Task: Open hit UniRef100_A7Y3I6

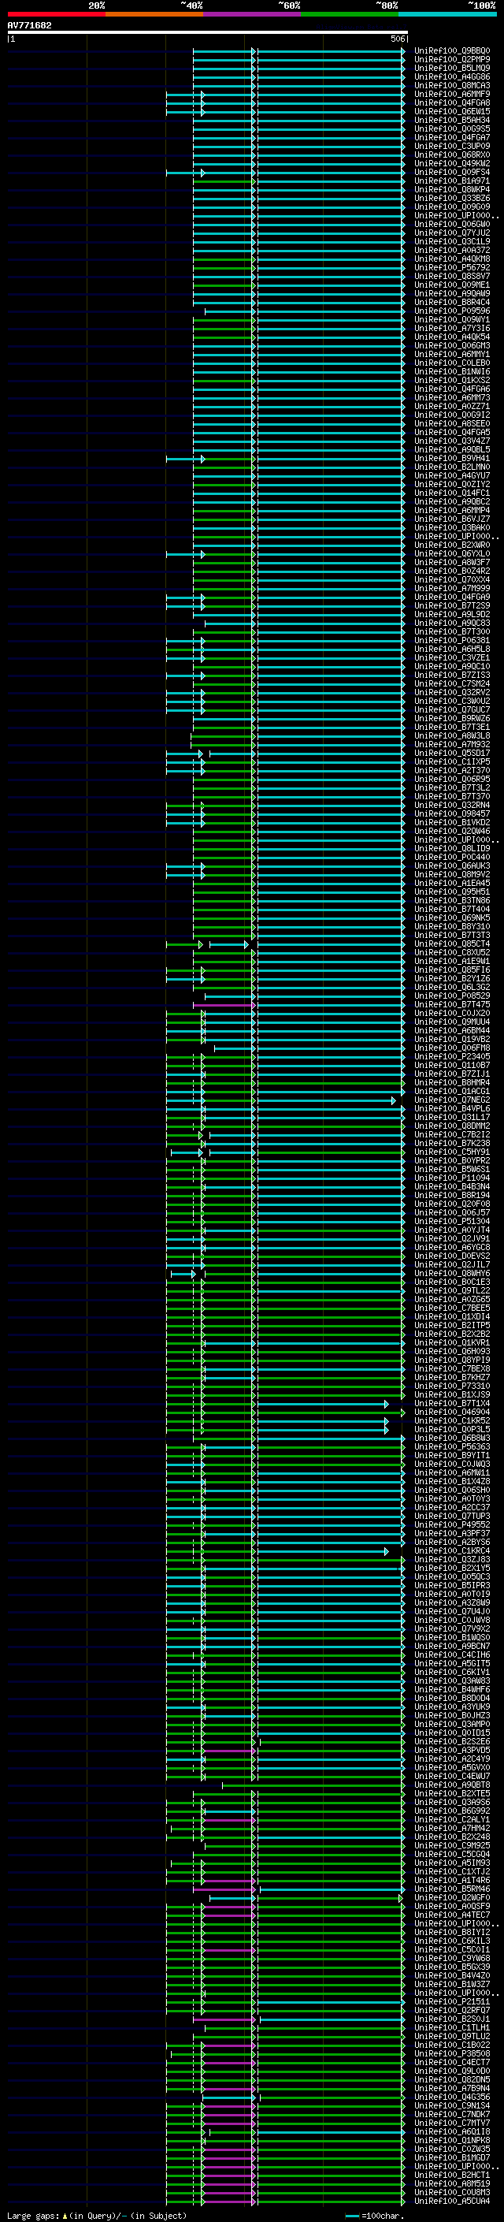Action: (452, 328)
